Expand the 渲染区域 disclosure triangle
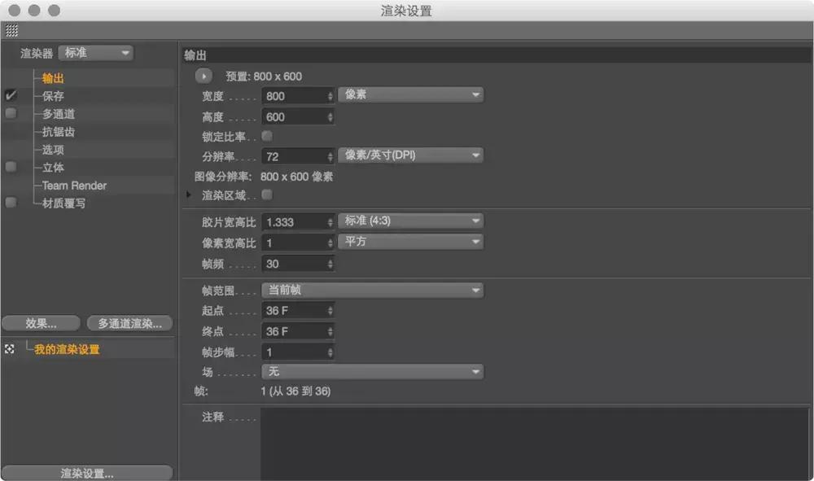Image resolution: width=814 pixels, height=481 pixels. coord(186,195)
